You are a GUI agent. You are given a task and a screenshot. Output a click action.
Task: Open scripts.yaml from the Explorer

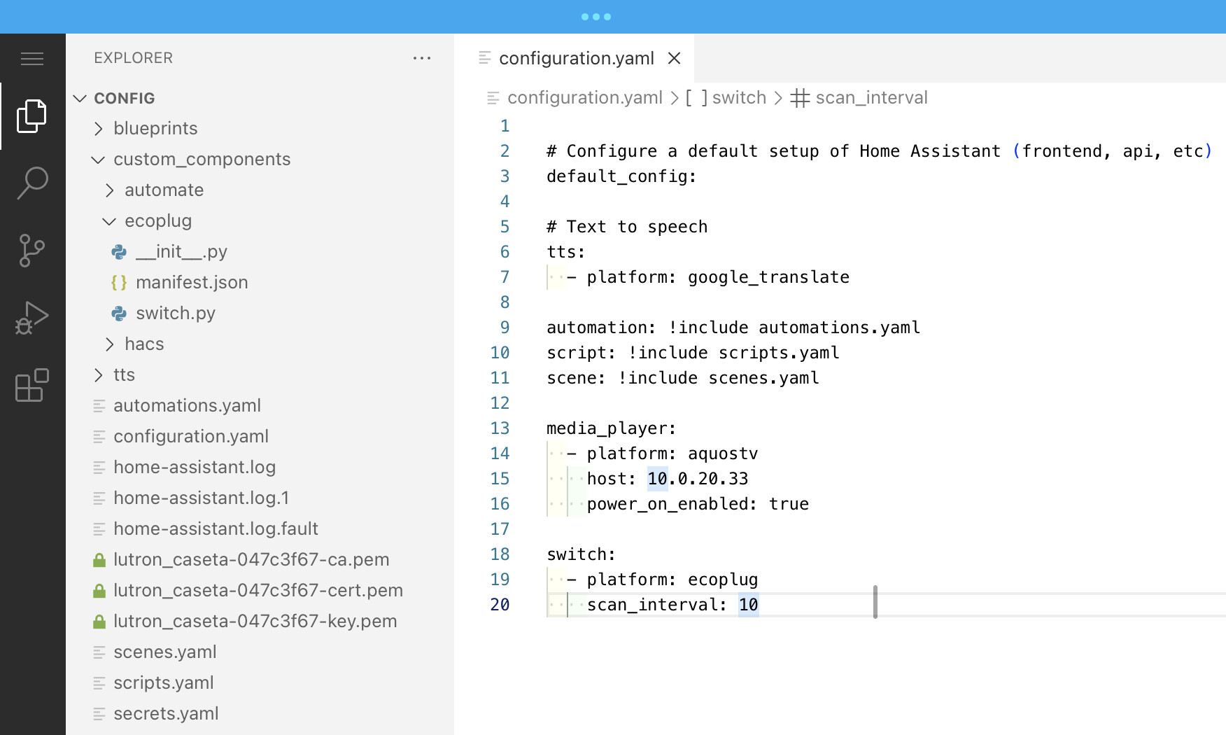point(164,682)
